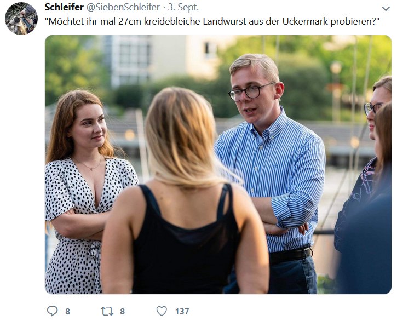The width and height of the screenshot is (397, 321).
Task: Expand the tweet options chevron
Action: tap(386, 9)
